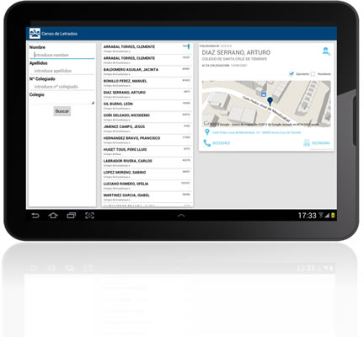The width and height of the screenshot is (364, 337).
Task: Tap the fax machine icon
Action: click(307, 143)
